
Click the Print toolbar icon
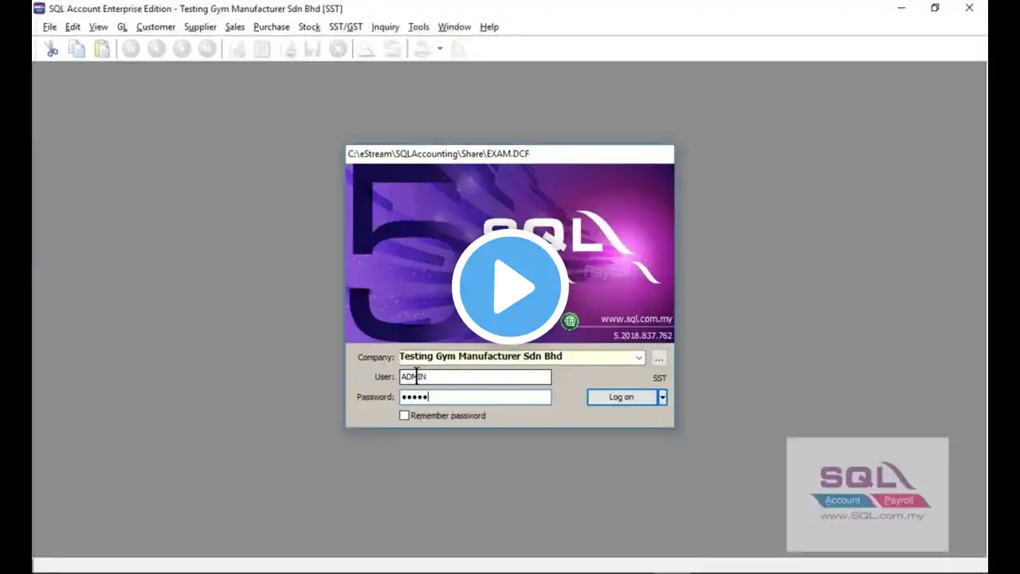(422, 49)
